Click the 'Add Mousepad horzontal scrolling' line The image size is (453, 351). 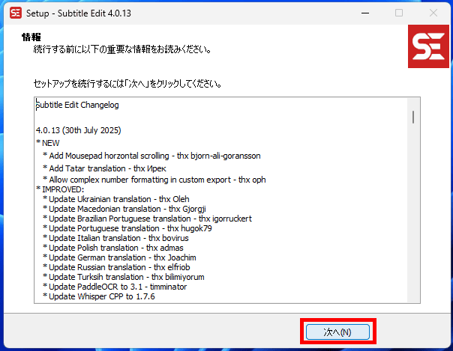[151, 156]
